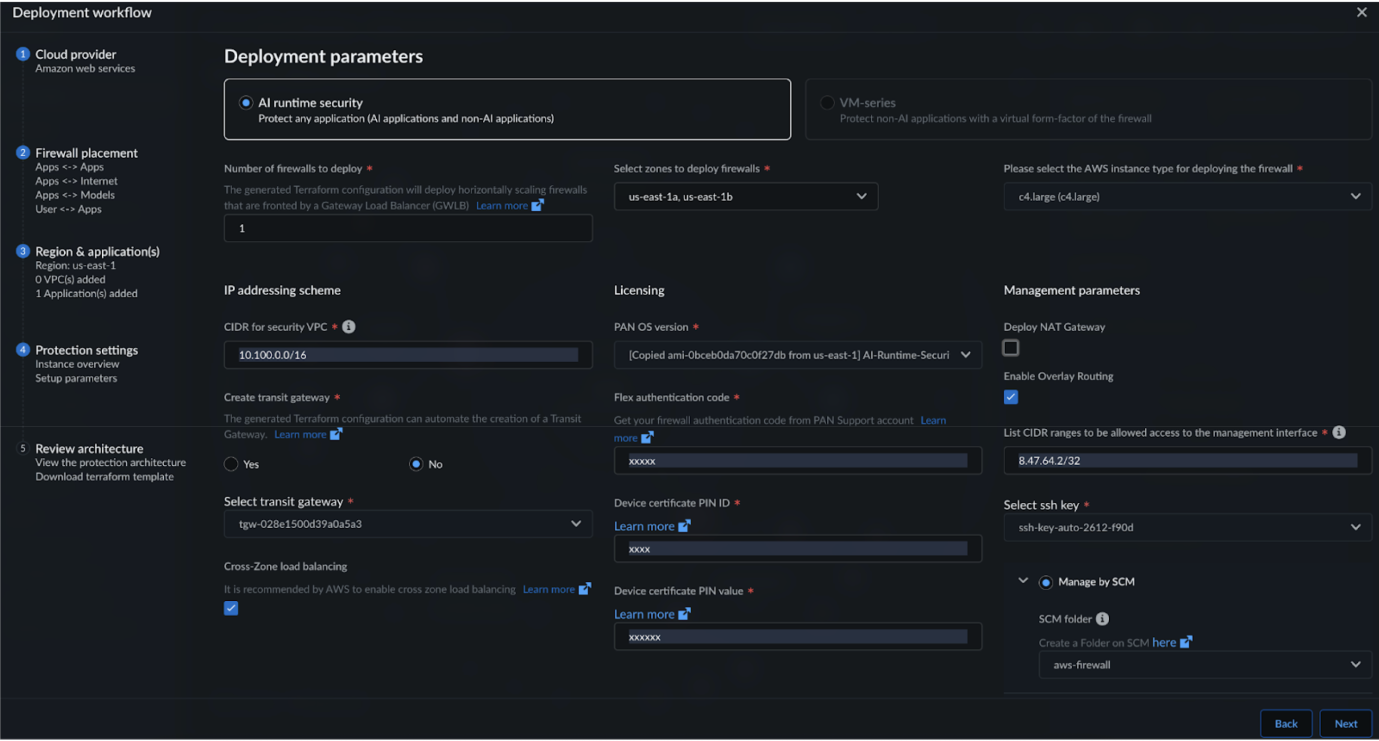Click the Next button
1379x741 pixels.
1345,724
